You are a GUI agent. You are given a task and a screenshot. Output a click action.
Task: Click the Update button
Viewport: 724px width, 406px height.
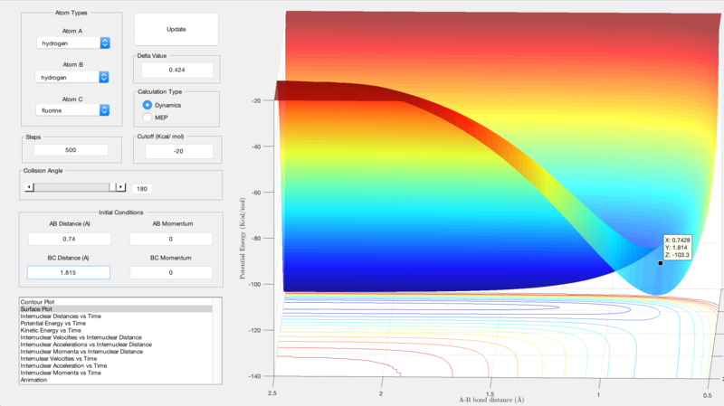pos(176,29)
